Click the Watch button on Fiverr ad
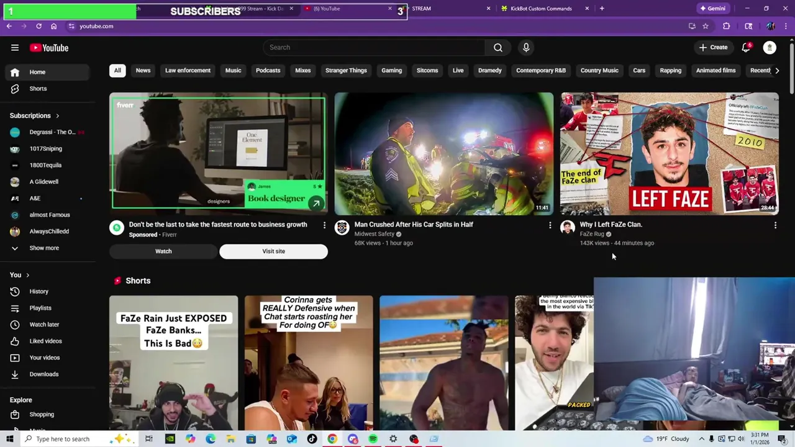This screenshot has width=795, height=447. click(x=163, y=251)
